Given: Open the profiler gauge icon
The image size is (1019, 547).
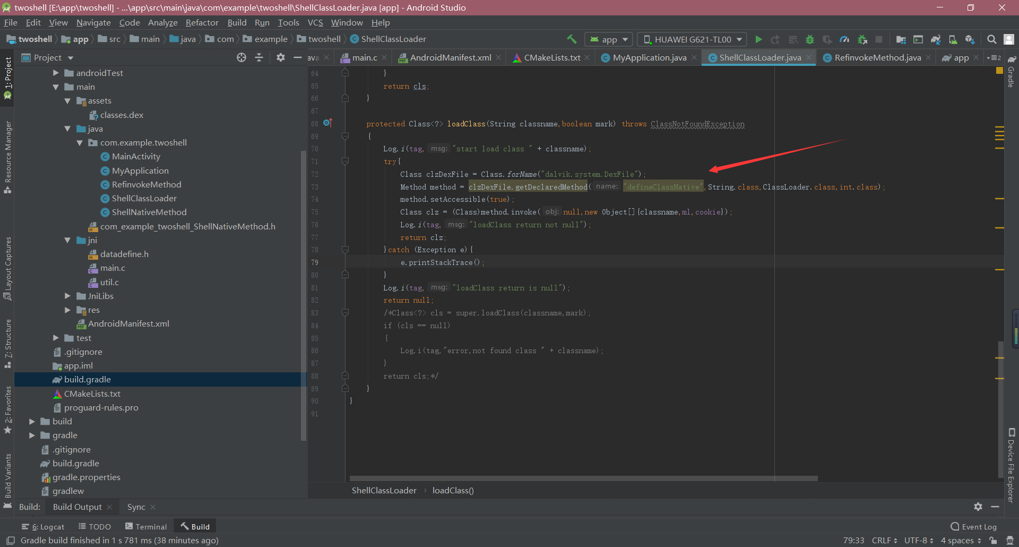Looking at the screenshot, I should tap(844, 39).
